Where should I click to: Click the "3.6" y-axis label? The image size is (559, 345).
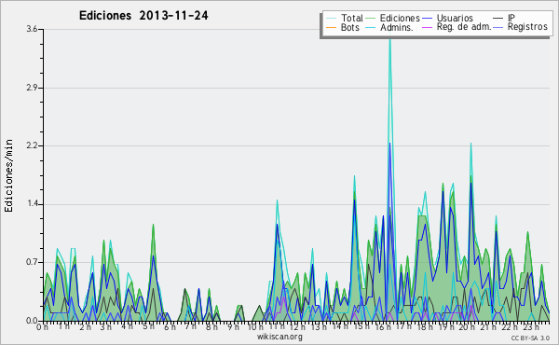coord(32,29)
